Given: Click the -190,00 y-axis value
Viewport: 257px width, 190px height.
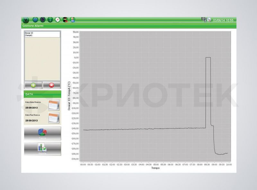Looking at the screenshot, I should [x=75, y=154].
